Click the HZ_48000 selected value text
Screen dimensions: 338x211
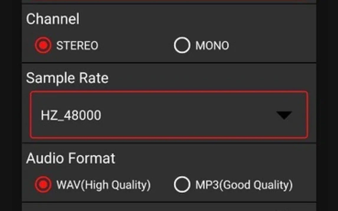click(x=71, y=115)
